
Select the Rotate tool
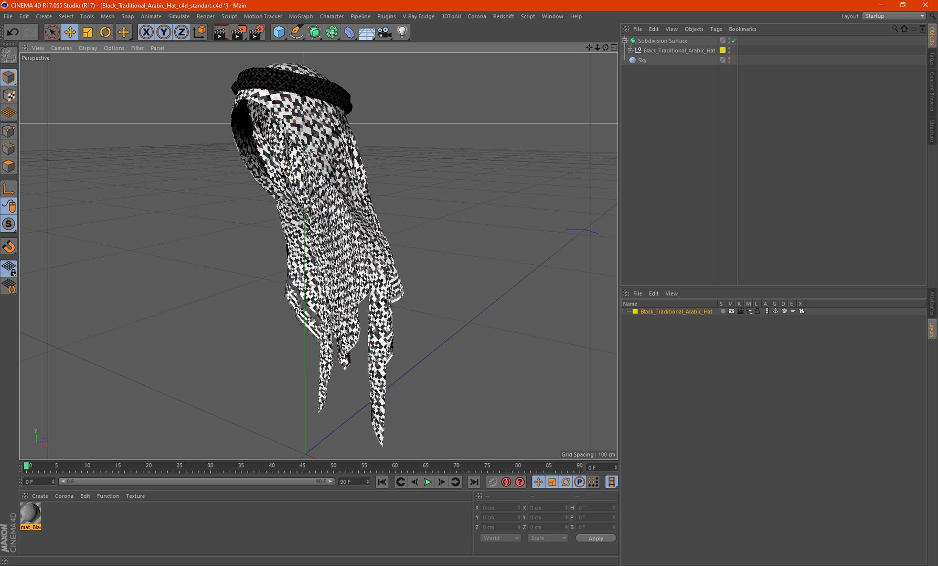[105, 32]
